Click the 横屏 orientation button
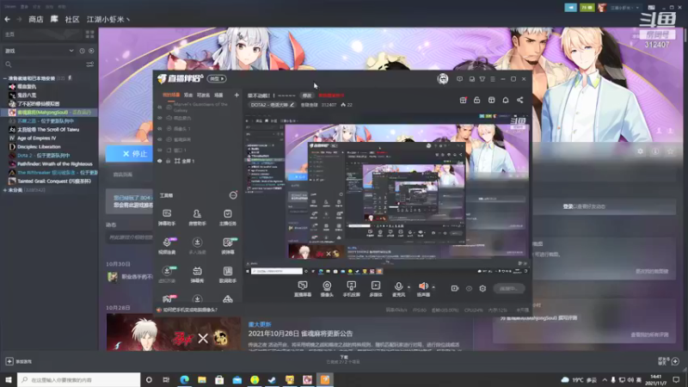688x387 pixels. point(217,78)
